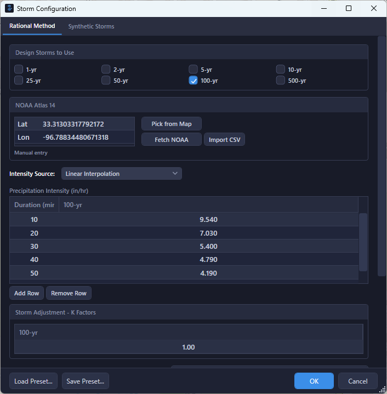Uncheck the 100-yr design storm
Image resolution: width=387 pixels, height=394 pixels.
click(193, 80)
